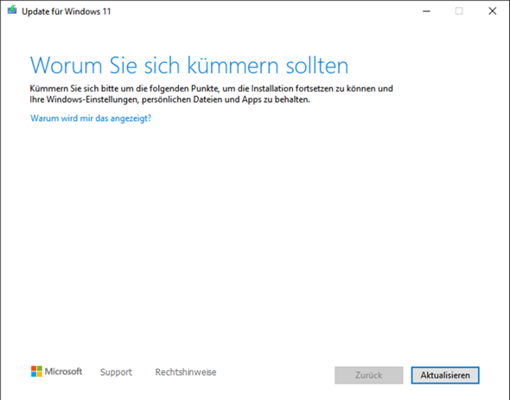
Task: Click the disabled maximize window button
Action: pos(459,11)
